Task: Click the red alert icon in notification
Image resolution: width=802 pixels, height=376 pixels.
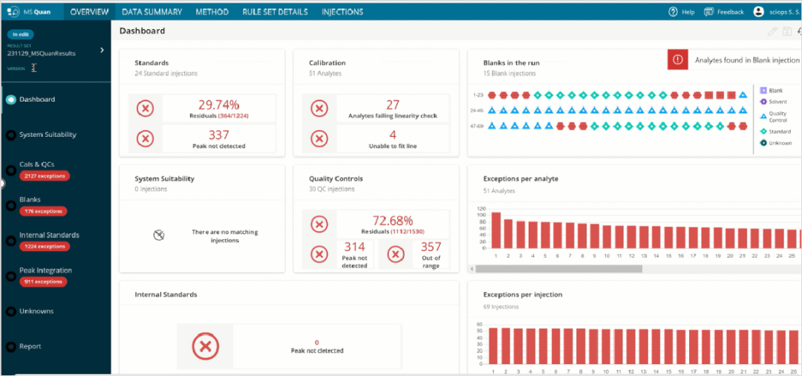Action: pyautogui.click(x=677, y=60)
